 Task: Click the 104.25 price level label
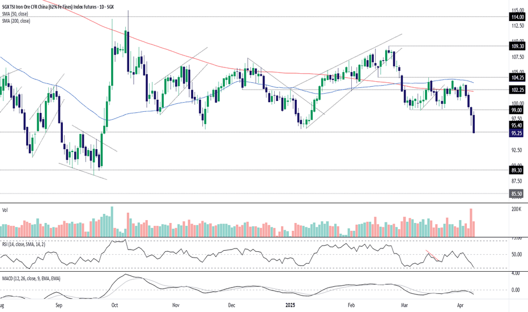517,78
